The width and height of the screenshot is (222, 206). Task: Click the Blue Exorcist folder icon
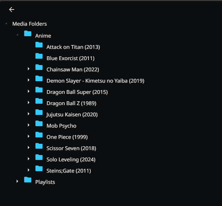[39, 57]
